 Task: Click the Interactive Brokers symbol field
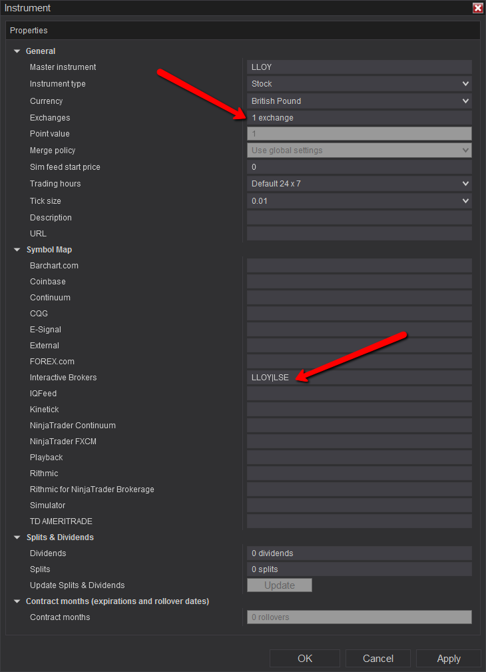coord(359,378)
